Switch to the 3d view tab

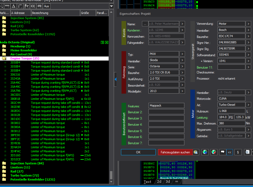(x=168, y=182)
